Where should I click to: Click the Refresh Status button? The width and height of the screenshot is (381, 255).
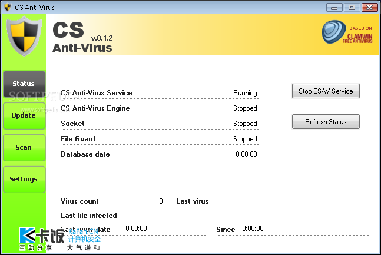pyautogui.click(x=326, y=121)
